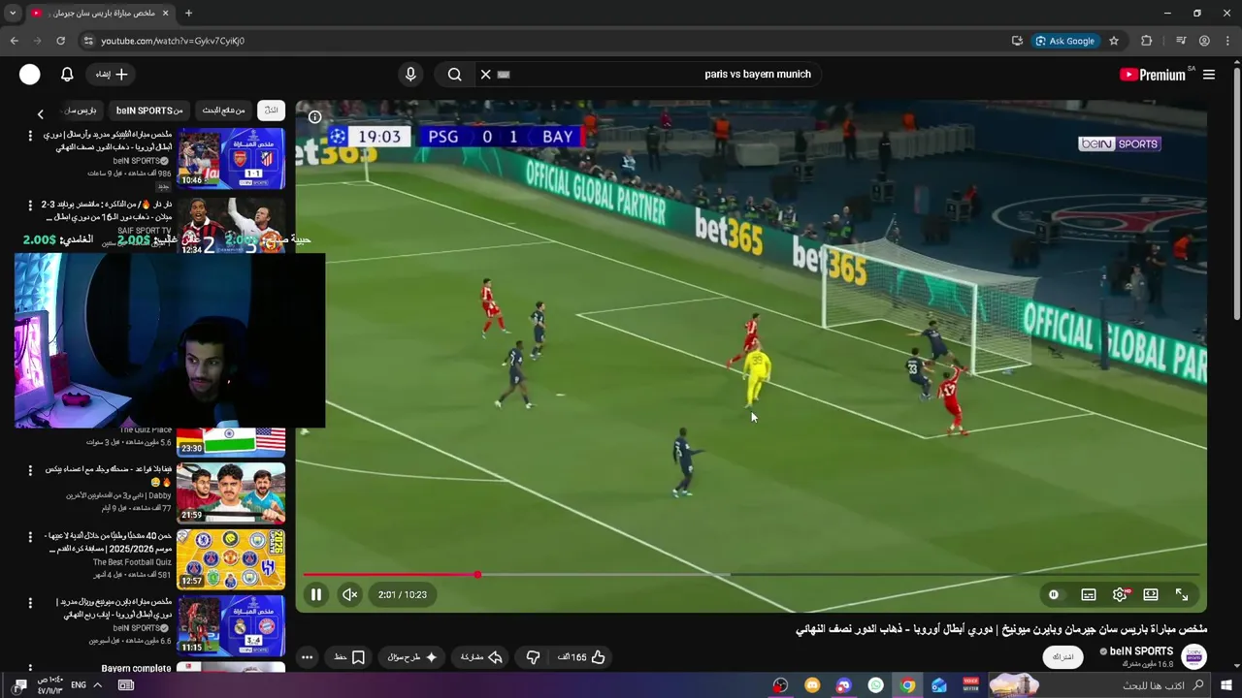Screen dimensions: 1242x698
Task: Open the Create button with plus sign
Action: pyautogui.click(x=111, y=74)
